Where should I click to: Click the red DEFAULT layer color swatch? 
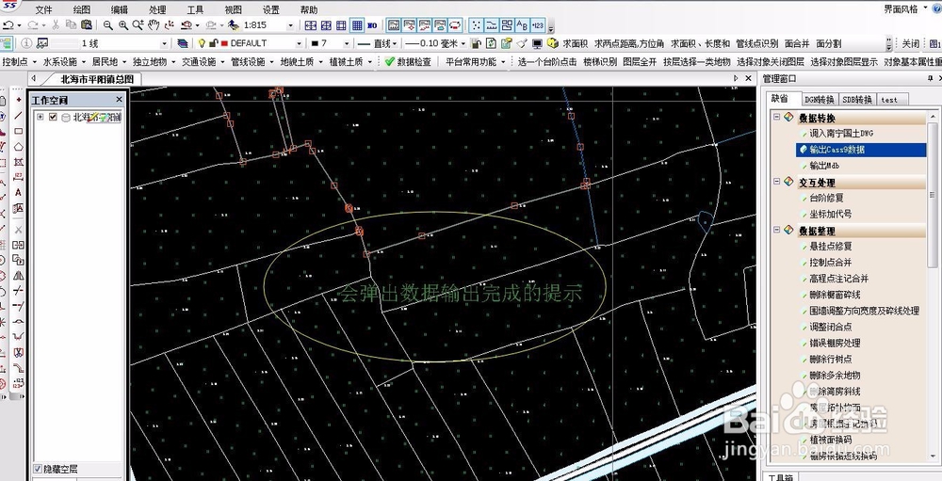click(x=225, y=43)
